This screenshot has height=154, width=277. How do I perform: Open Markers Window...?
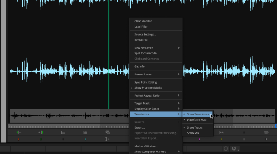click(156, 146)
